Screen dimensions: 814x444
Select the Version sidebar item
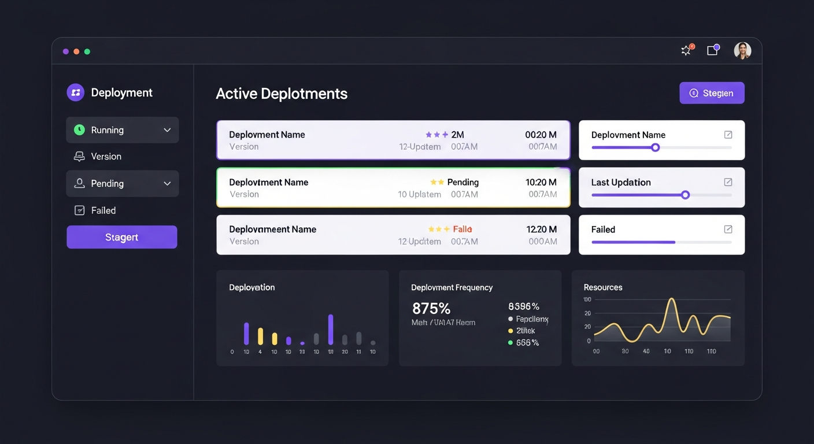click(x=106, y=157)
